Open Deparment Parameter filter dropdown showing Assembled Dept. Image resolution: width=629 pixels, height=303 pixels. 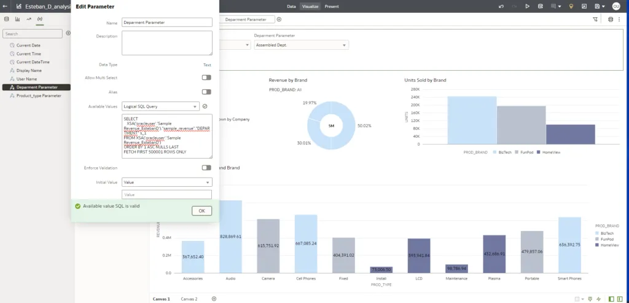[301, 45]
